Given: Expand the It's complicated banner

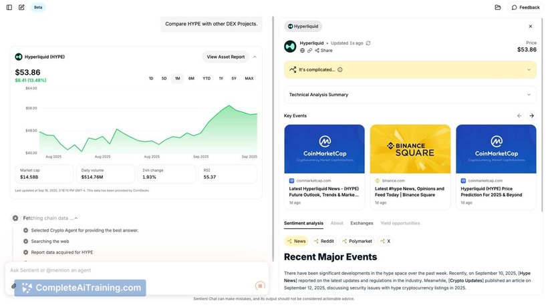Looking at the screenshot, I should (529, 70).
